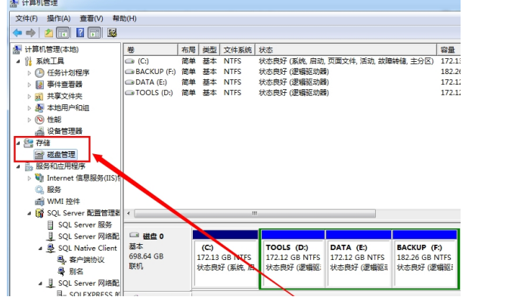Sort by the 文件系统 column header
509x303 pixels.
(237, 49)
